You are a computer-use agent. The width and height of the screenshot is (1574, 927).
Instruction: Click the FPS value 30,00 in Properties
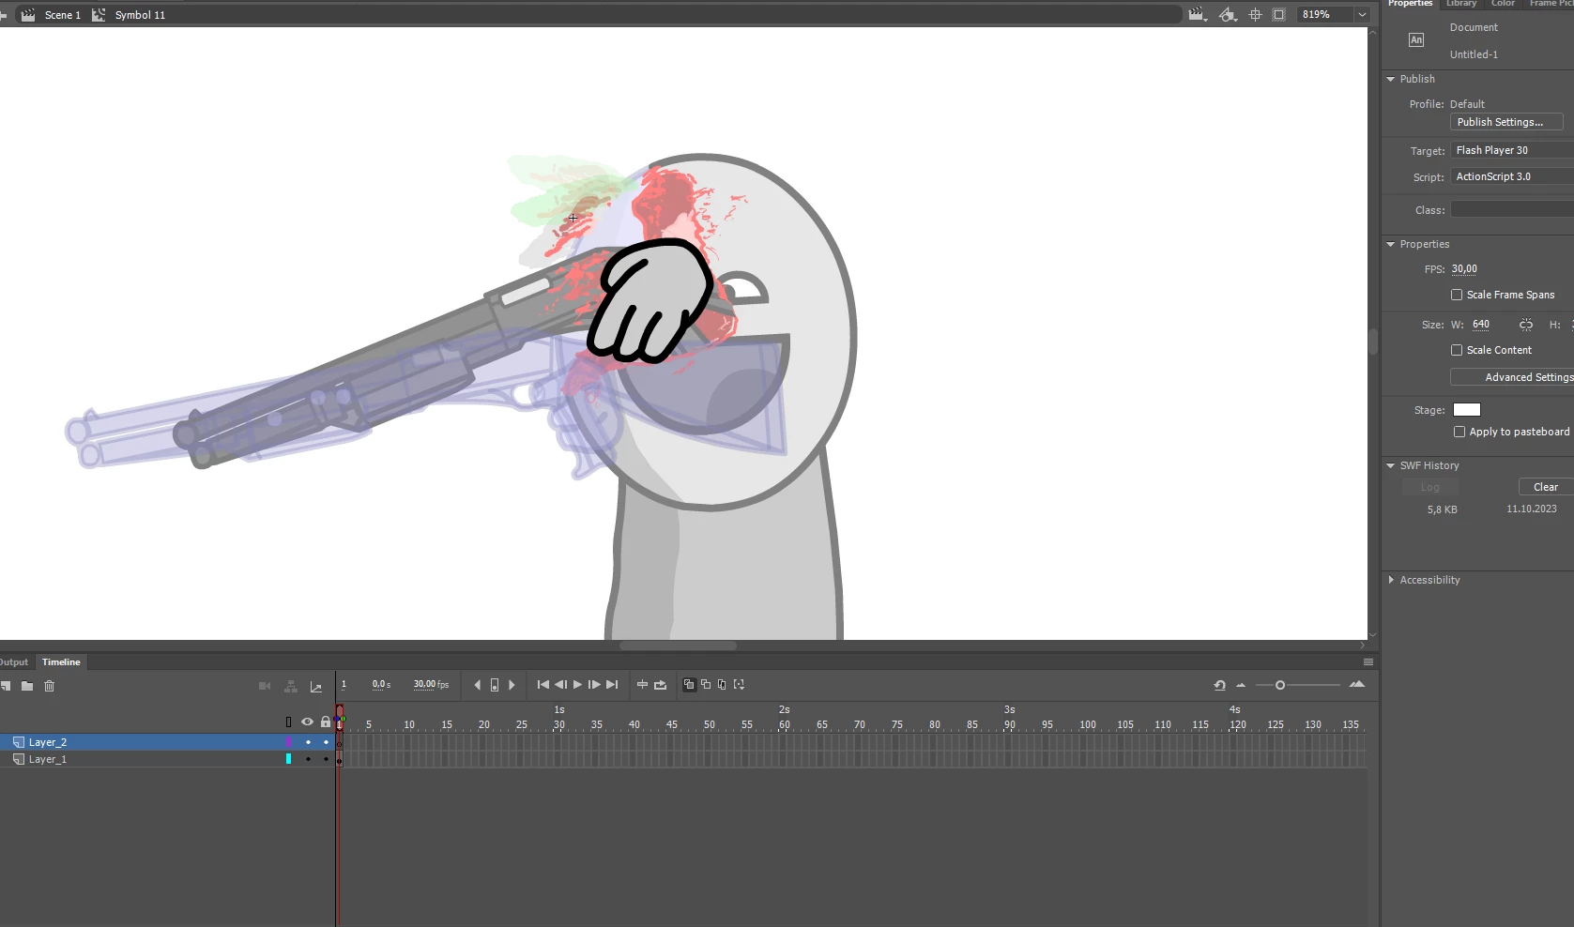click(1464, 269)
